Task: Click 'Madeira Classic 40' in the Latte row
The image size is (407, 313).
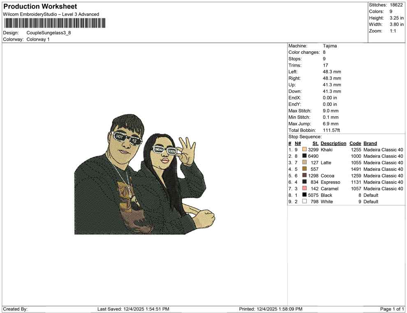Action: (x=384, y=163)
